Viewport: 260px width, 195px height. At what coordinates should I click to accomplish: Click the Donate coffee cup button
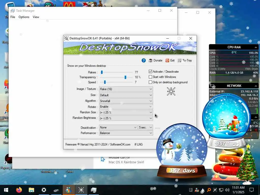coord(155,60)
